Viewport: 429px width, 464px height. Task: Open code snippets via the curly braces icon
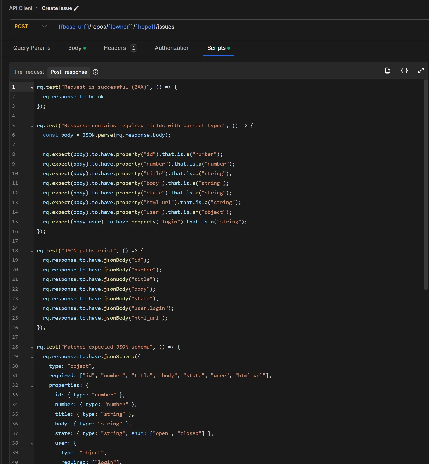coord(404,70)
